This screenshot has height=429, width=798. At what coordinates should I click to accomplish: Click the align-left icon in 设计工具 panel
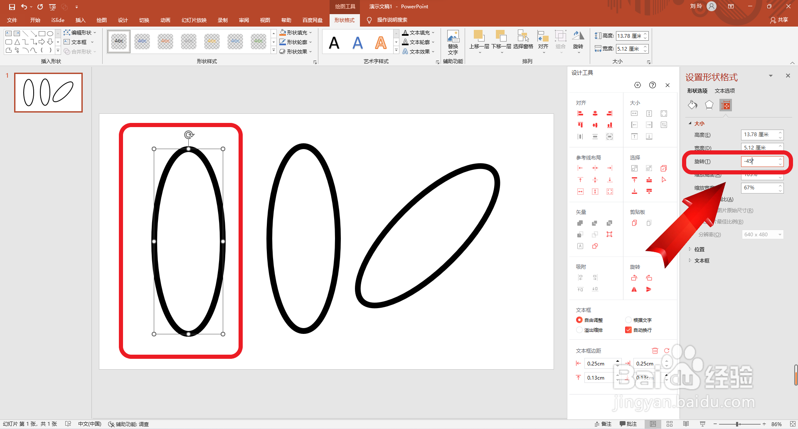(x=580, y=113)
